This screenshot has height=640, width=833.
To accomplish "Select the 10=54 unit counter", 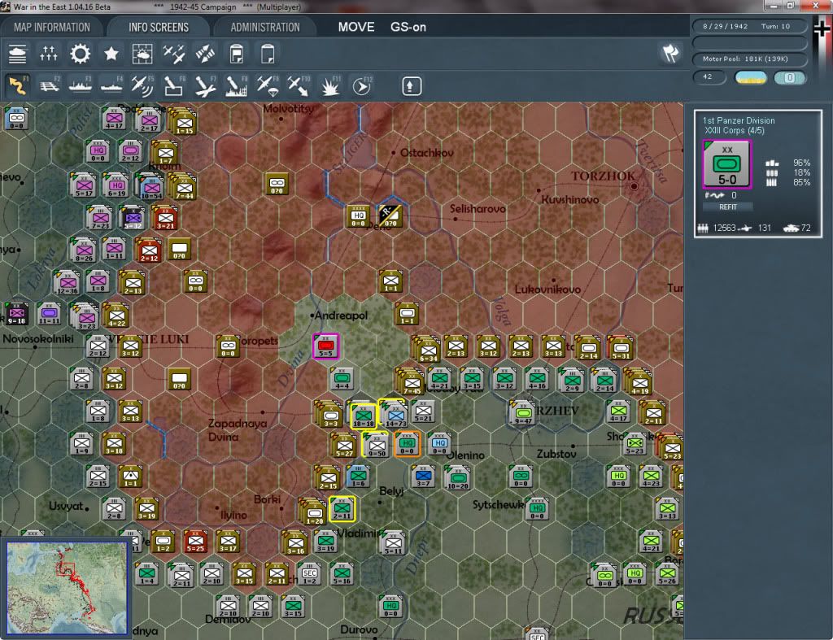I will pyautogui.click(x=151, y=188).
